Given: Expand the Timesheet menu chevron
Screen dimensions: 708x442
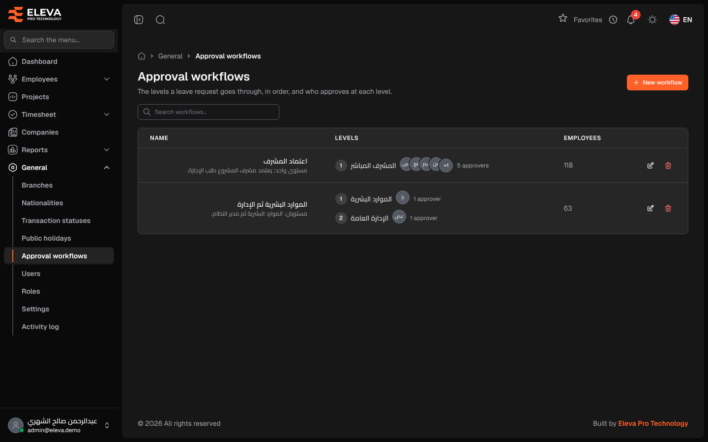Looking at the screenshot, I should pos(107,114).
